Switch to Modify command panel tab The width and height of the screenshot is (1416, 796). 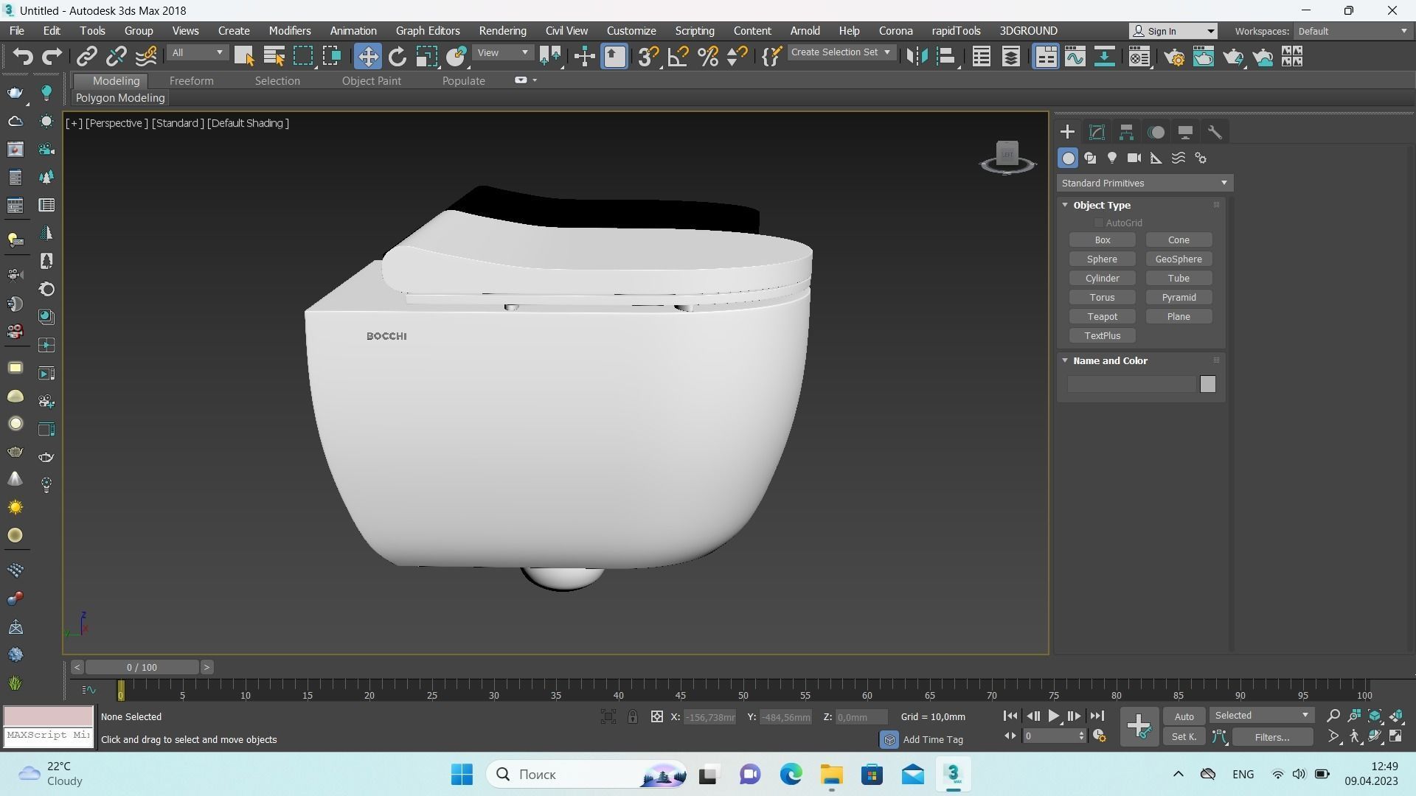click(x=1097, y=133)
